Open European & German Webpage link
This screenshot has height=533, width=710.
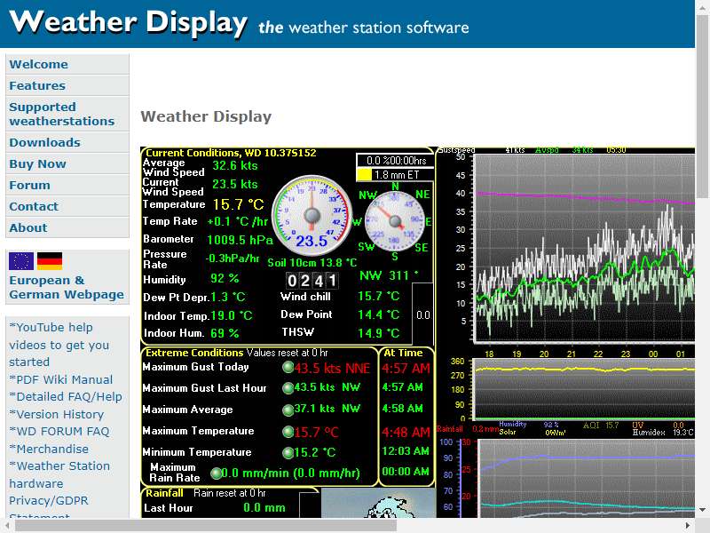(x=66, y=287)
